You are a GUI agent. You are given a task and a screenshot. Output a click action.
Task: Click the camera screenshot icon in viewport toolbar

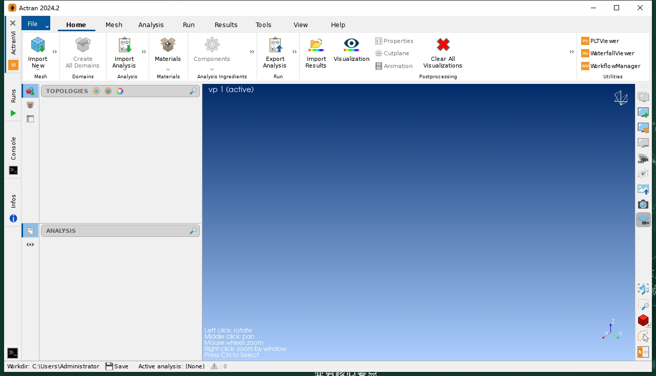643,205
